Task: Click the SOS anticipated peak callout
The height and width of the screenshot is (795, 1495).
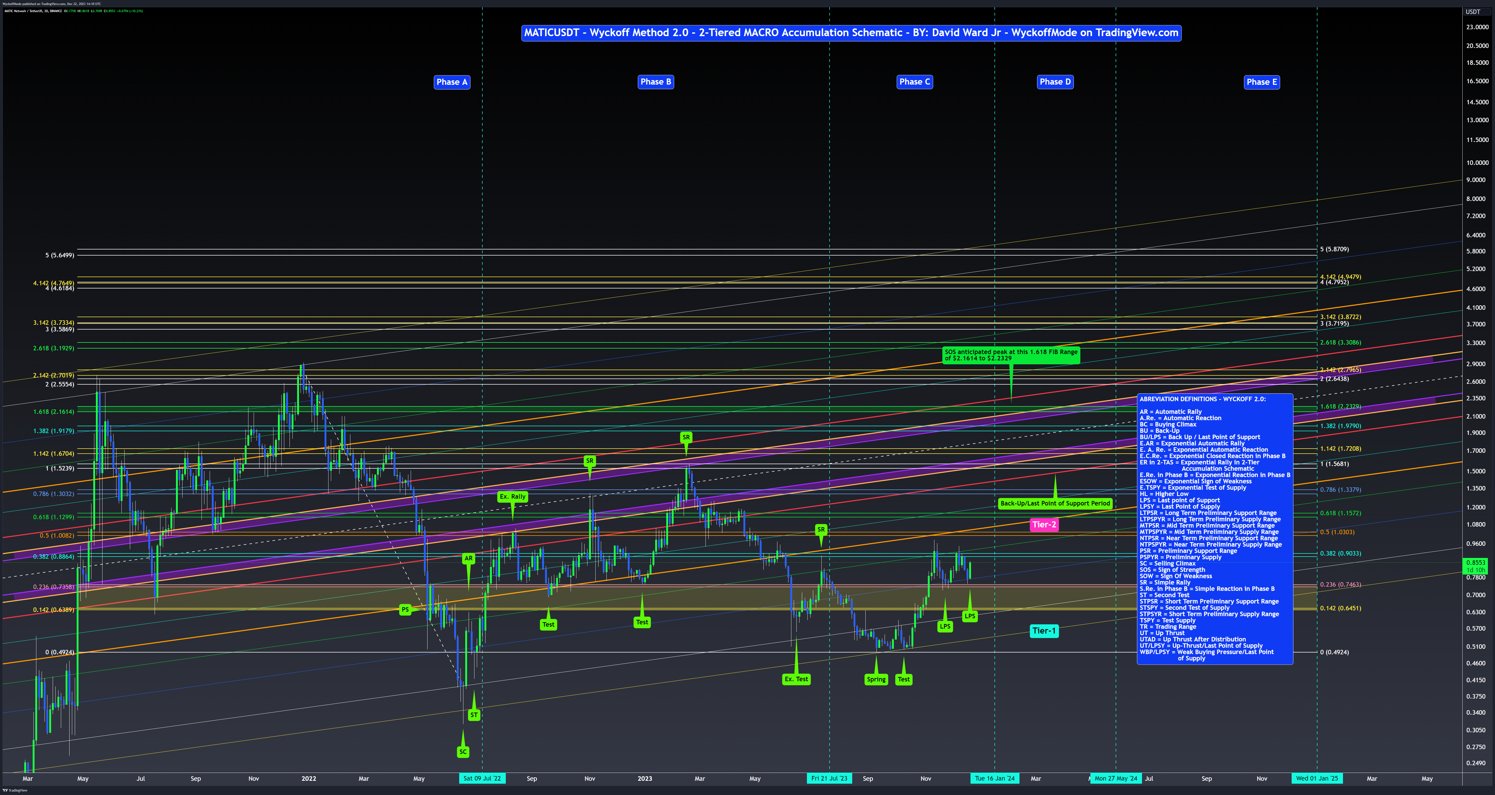Action: [1011, 355]
